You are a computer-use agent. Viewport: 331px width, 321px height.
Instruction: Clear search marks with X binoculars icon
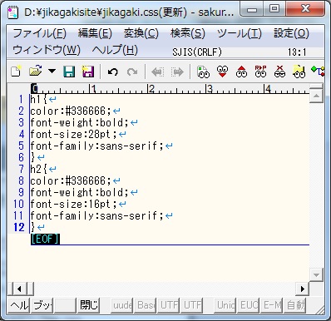(x=279, y=72)
